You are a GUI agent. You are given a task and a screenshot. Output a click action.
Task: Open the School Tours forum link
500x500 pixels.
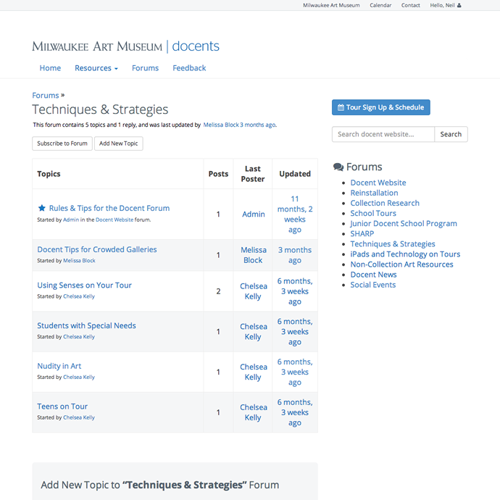coord(373,213)
